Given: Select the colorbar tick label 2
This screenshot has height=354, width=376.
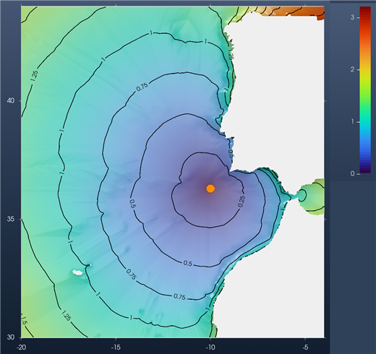Looking at the screenshot, I should (x=352, y=69).
